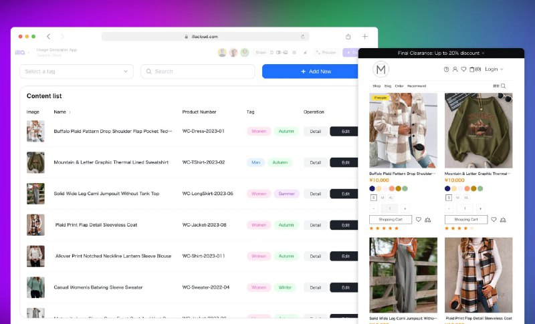The width and height of the screenshot is (535, 324).
Task: Select green color swatch for Buffalo Plaid product
Action: click(x=405, y=188)
